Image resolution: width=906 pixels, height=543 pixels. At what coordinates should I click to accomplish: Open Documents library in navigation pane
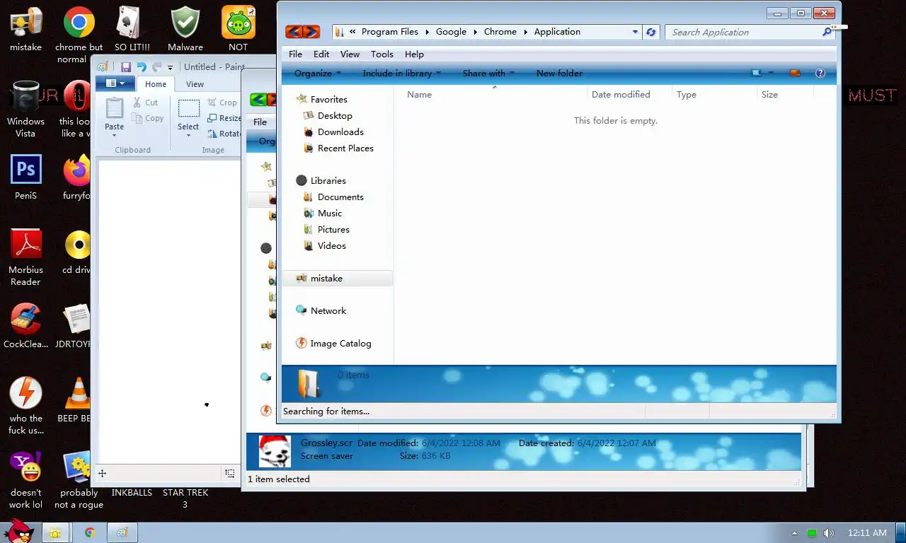point(340,197)
